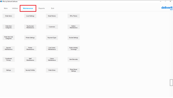Launch Touchscreen Maintenance
Screen dimensions: 173x98
(x=30, y=27)
